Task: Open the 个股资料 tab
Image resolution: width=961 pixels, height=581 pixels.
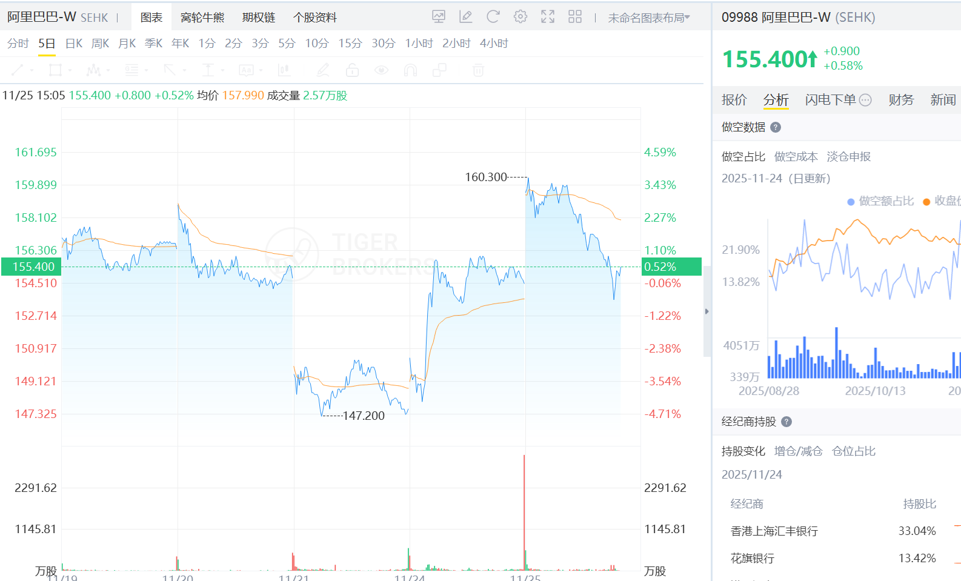Action: tap(315, 18)
